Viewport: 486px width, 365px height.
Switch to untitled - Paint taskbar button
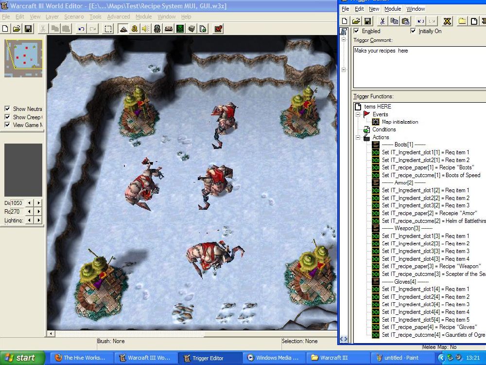coord(402,358)
